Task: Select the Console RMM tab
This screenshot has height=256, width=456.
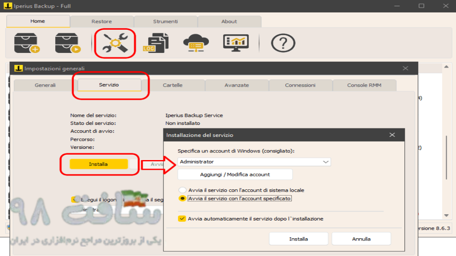Action: (364, 85)
